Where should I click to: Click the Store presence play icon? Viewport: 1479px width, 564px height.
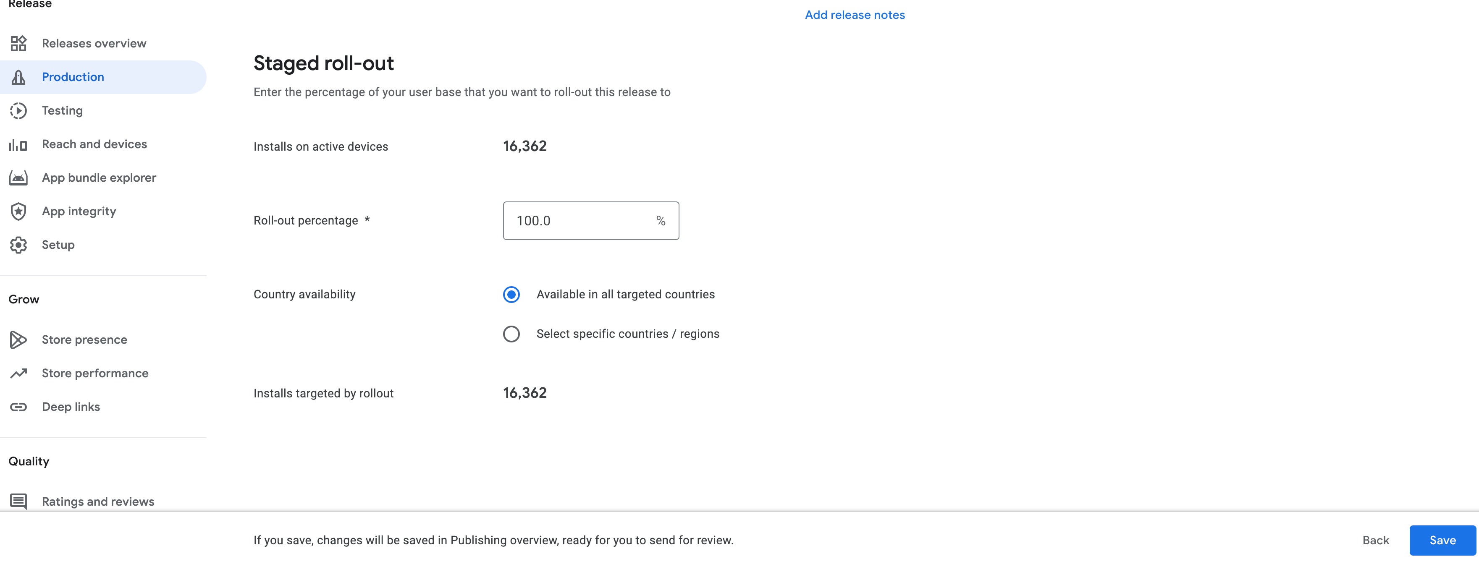tap(18, 339)
